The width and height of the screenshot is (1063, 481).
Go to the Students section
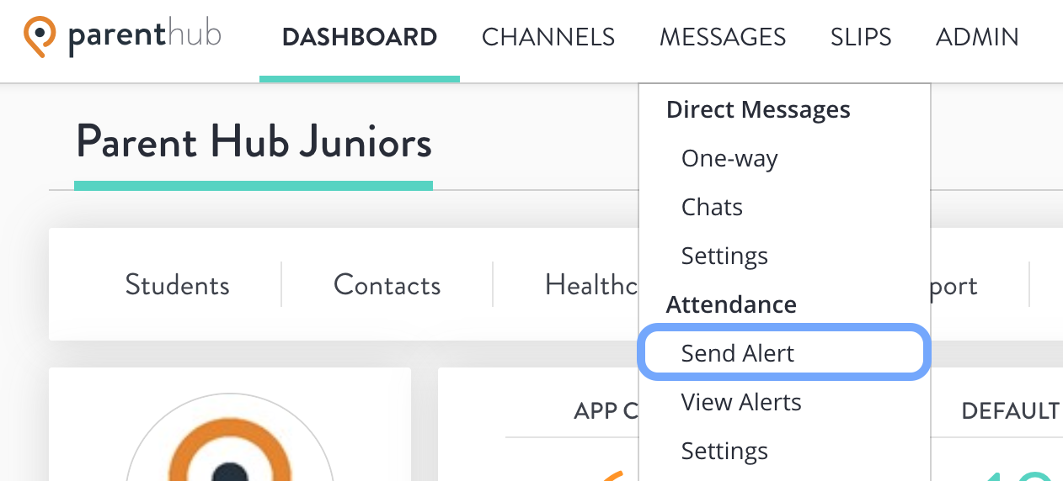pos(177,285)
